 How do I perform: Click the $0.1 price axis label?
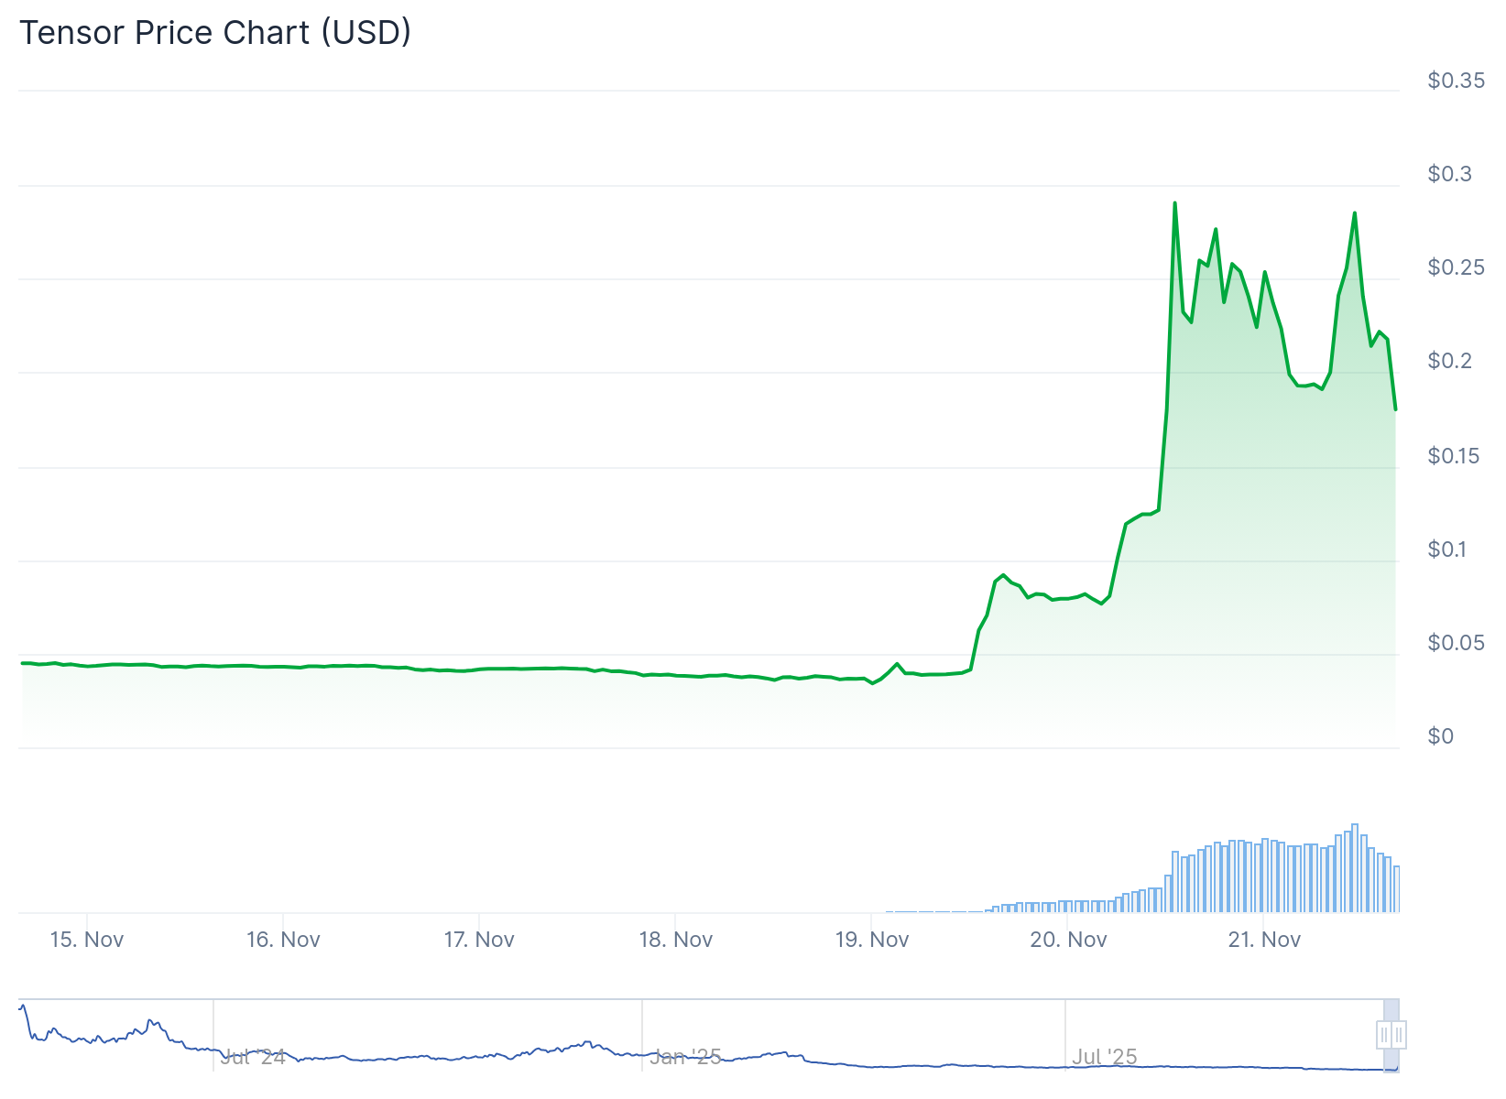tap(1446, 549)
